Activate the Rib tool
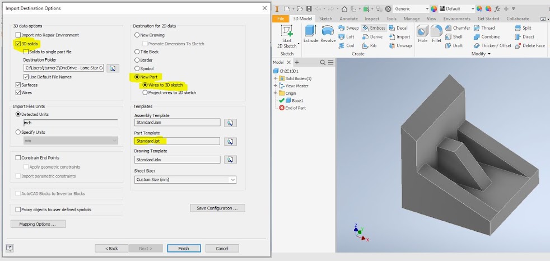The height and width of the screenshot is (261, 550). [369, 45]
